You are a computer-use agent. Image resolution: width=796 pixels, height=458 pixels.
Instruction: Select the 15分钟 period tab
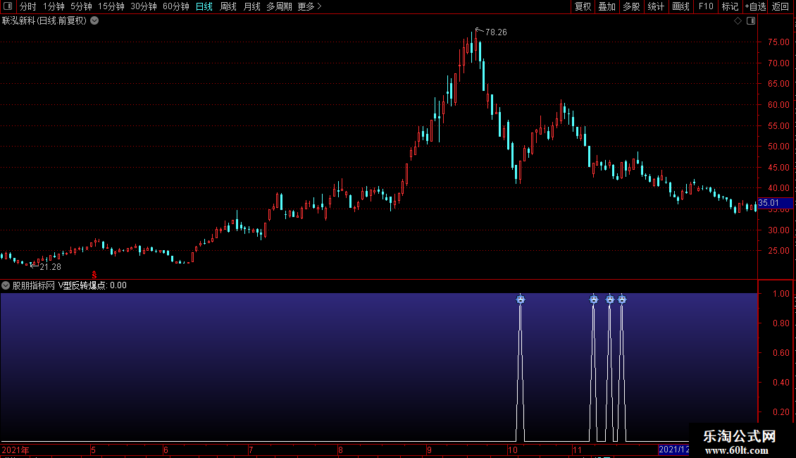(111, 6)
